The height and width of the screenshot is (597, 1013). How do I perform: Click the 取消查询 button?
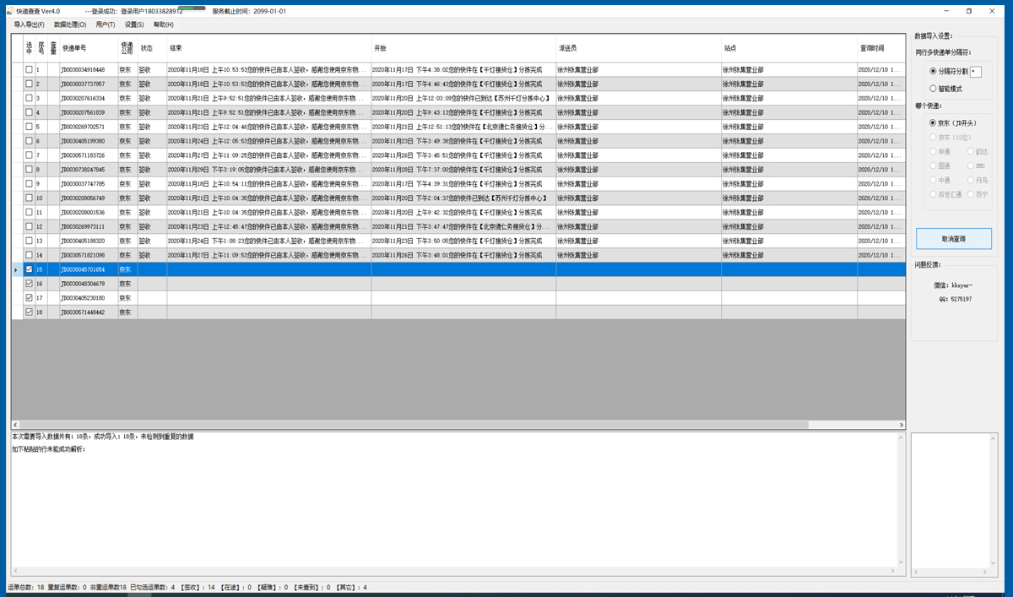tap(954, 239)
